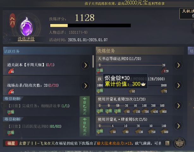Open arrow for 使用开蒙礼·肆重铸5次 task
194x152 pixels.
tap(178, 126)
